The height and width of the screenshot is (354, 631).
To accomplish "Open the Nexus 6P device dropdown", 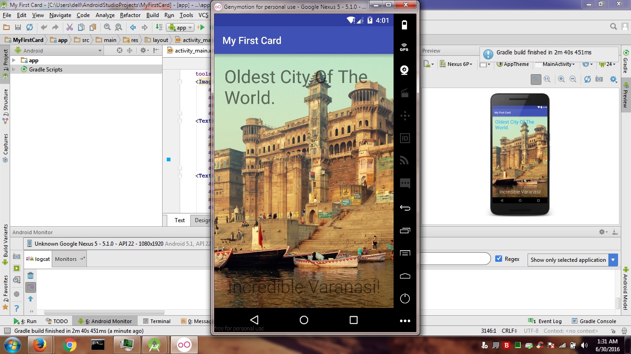I will pos(456,64).
